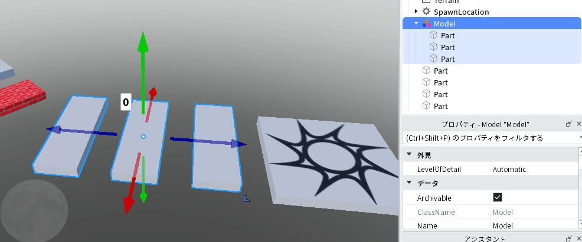Pop out the アシスタント panel
Image resolution: width=582 pixels, height=242 pixels.
point(568,238)
